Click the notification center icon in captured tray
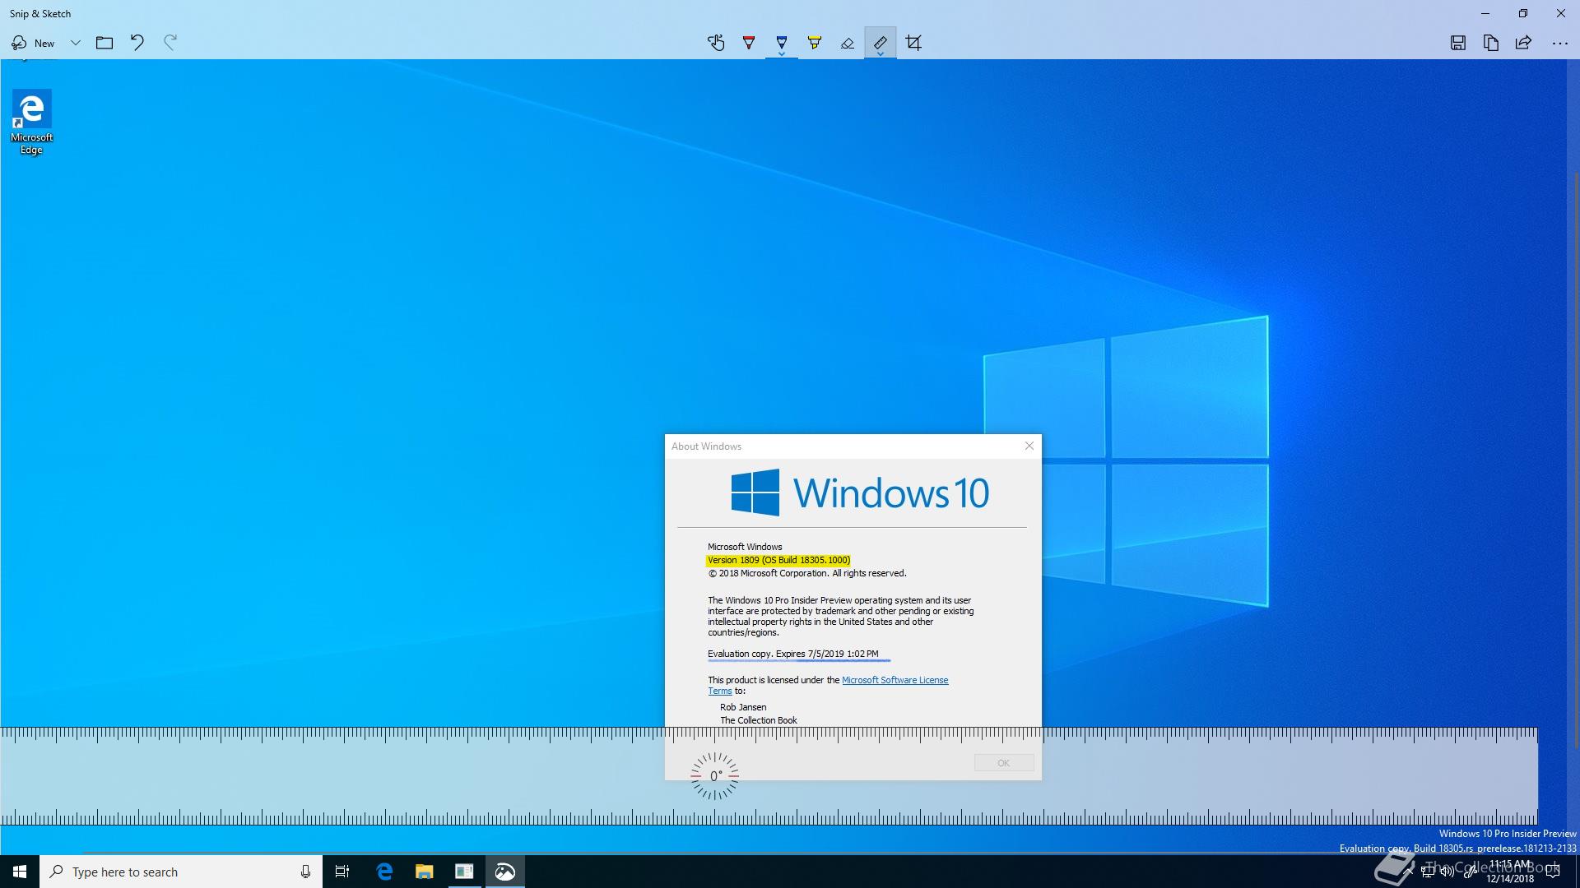The width and height of the screenshot is (1580, 888). tap(1553, 872)
